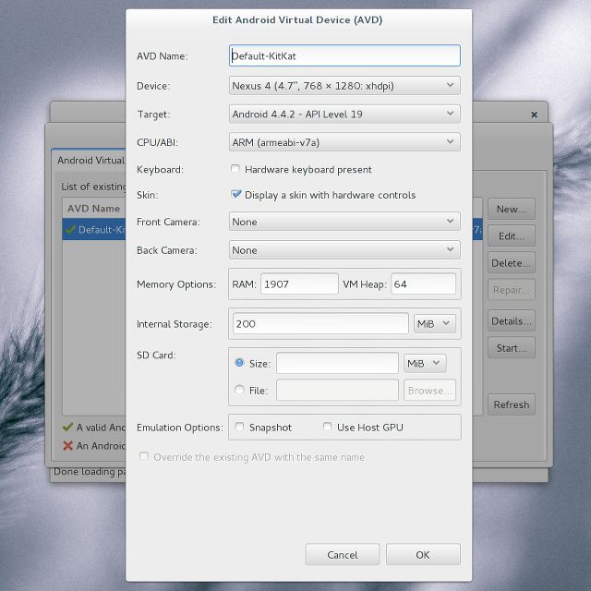Screen dimensions: 591x591
Task: Open Internal Storage MiB unit dropdown
Action: point(435,323)
